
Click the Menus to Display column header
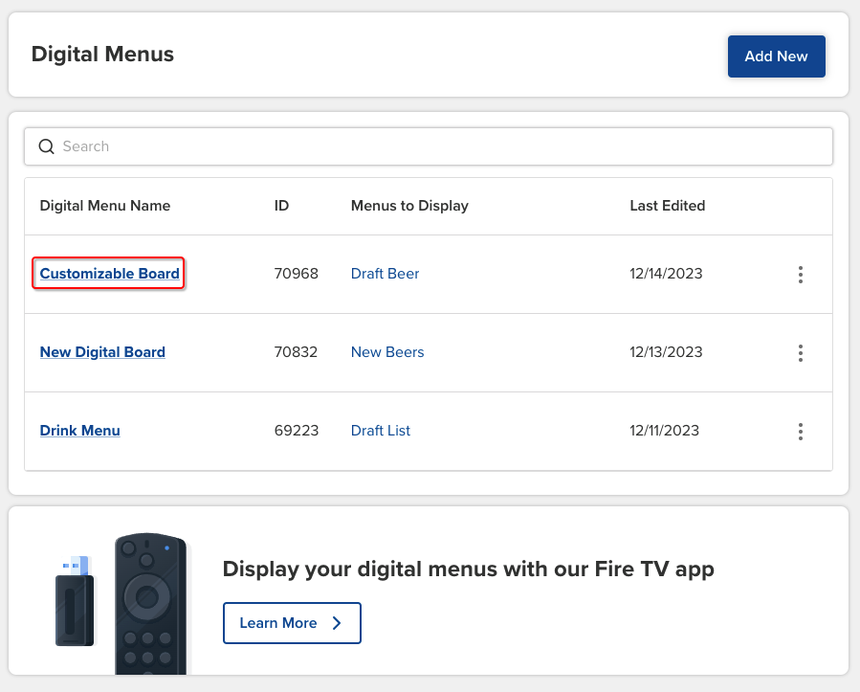pyautogui.click(x=409, y=206)
